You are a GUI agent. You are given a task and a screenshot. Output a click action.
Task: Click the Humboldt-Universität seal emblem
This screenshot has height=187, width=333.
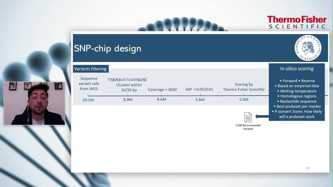point(308,48)
